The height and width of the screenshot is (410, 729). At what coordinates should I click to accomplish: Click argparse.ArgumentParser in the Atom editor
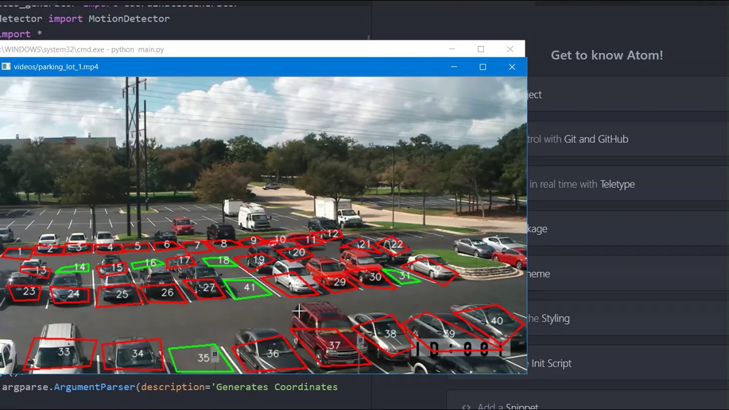[69, 387]
